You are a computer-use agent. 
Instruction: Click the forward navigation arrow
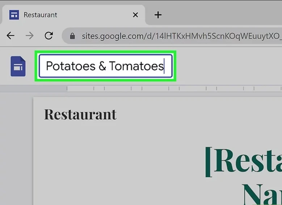point(29,35)
